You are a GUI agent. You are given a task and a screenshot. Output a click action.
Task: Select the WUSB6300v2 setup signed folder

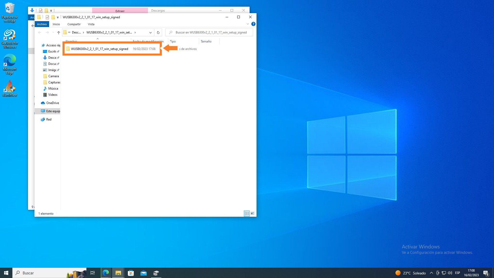[99, 49]
